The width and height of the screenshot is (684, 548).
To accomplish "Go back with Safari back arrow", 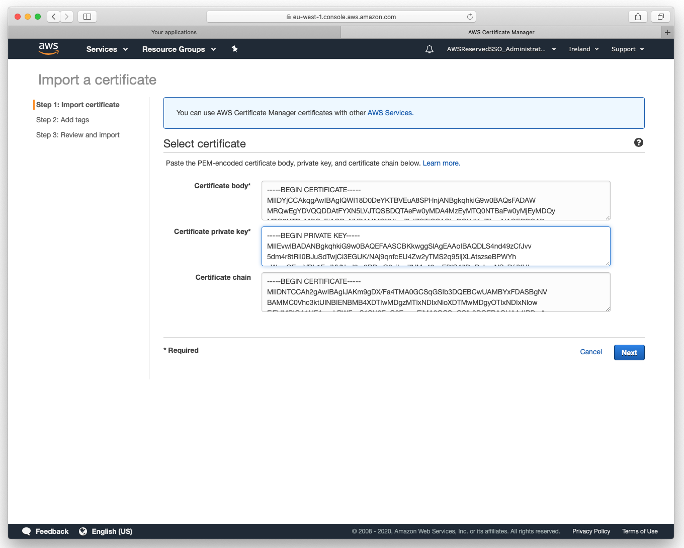I will tap(54, 17).
